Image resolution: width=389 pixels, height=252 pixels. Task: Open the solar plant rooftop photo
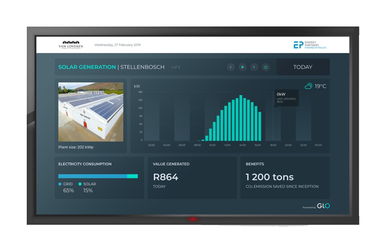tap(91, 112)
